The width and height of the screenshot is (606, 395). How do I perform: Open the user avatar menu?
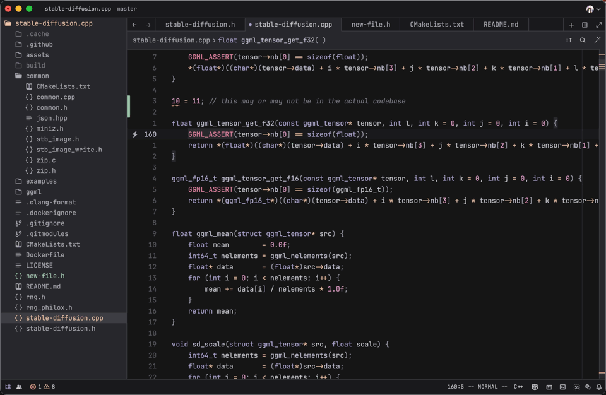click(593, 9)
